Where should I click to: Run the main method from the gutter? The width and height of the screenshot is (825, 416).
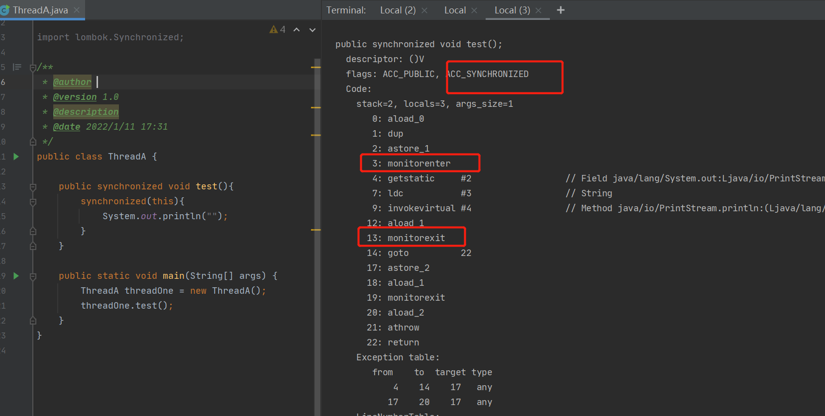click(x=16, y=276)
